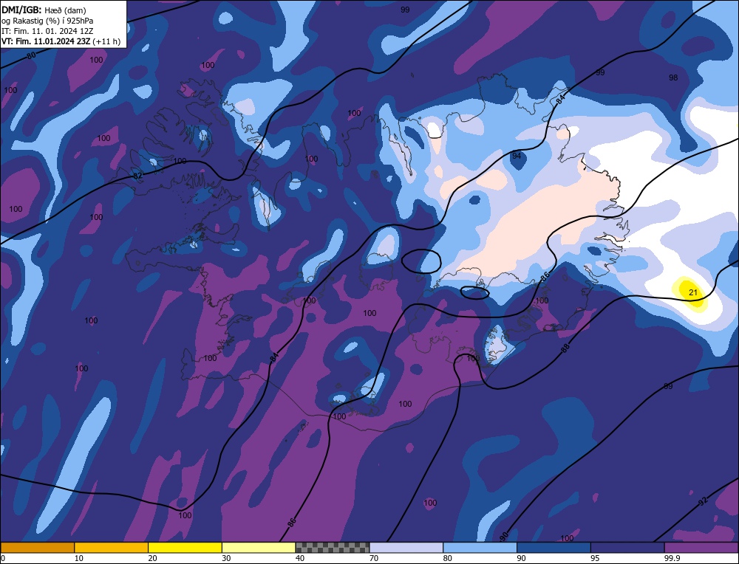The width and height of the screenshot is (739, 564).
Task: Click the '89' humidity value label
Action: pyautogui.click(x=668, y=386)
